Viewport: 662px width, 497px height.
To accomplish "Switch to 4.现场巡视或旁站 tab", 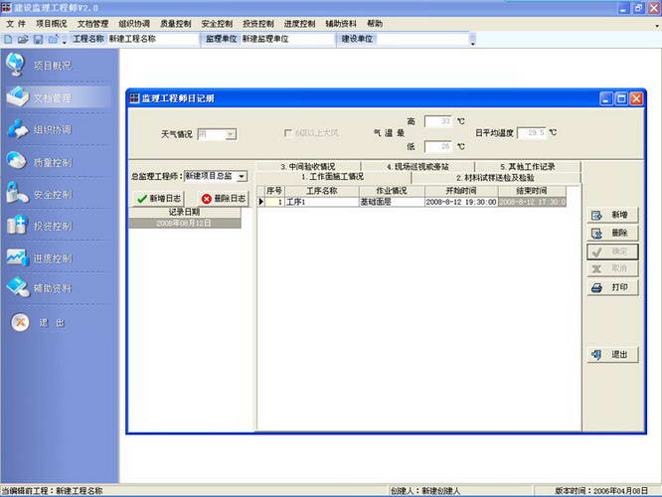I will click(417, 167).
